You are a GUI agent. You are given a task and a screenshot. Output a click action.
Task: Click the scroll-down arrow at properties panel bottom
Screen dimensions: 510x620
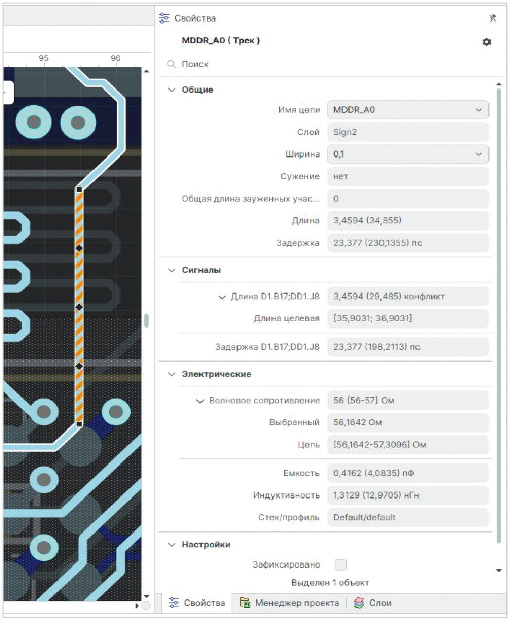(x=498, y=571)
